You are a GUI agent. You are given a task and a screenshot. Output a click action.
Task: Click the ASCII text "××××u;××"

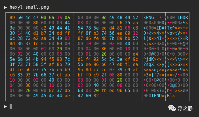pyautogui.click(x=154, y=70)
